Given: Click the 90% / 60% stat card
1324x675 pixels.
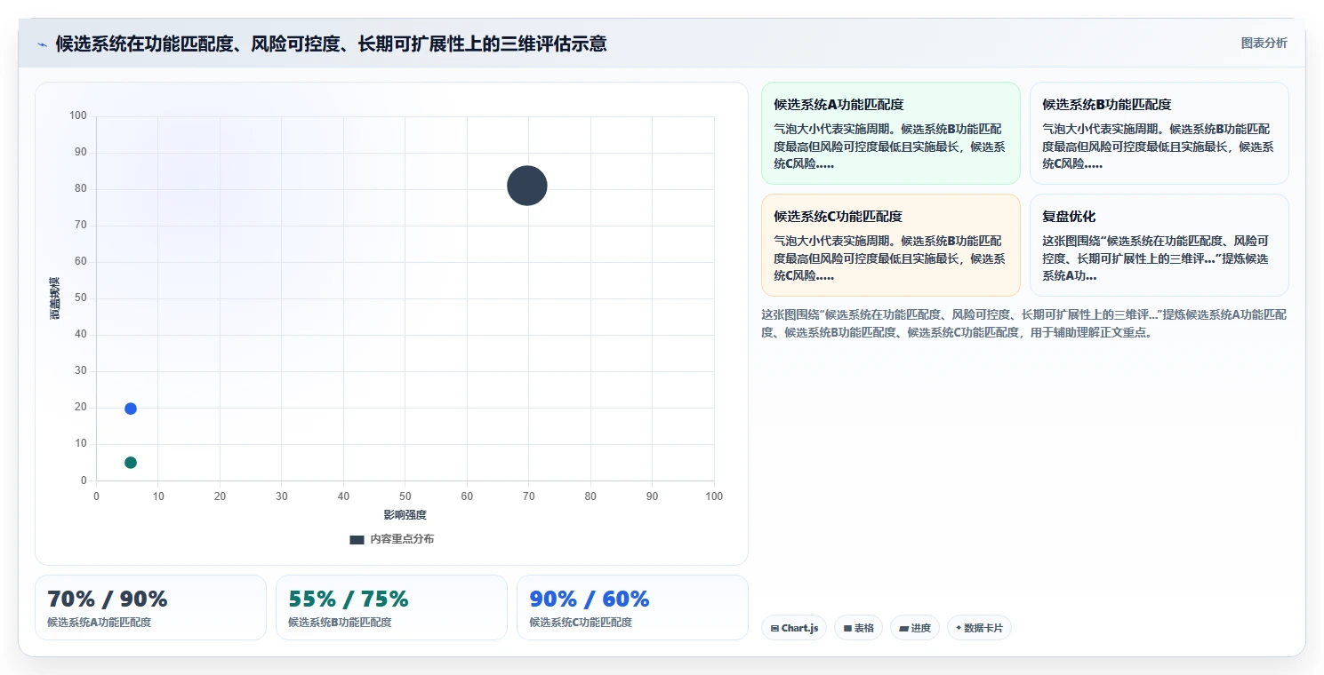Looking at the screenshot, I should pos(632,607).
